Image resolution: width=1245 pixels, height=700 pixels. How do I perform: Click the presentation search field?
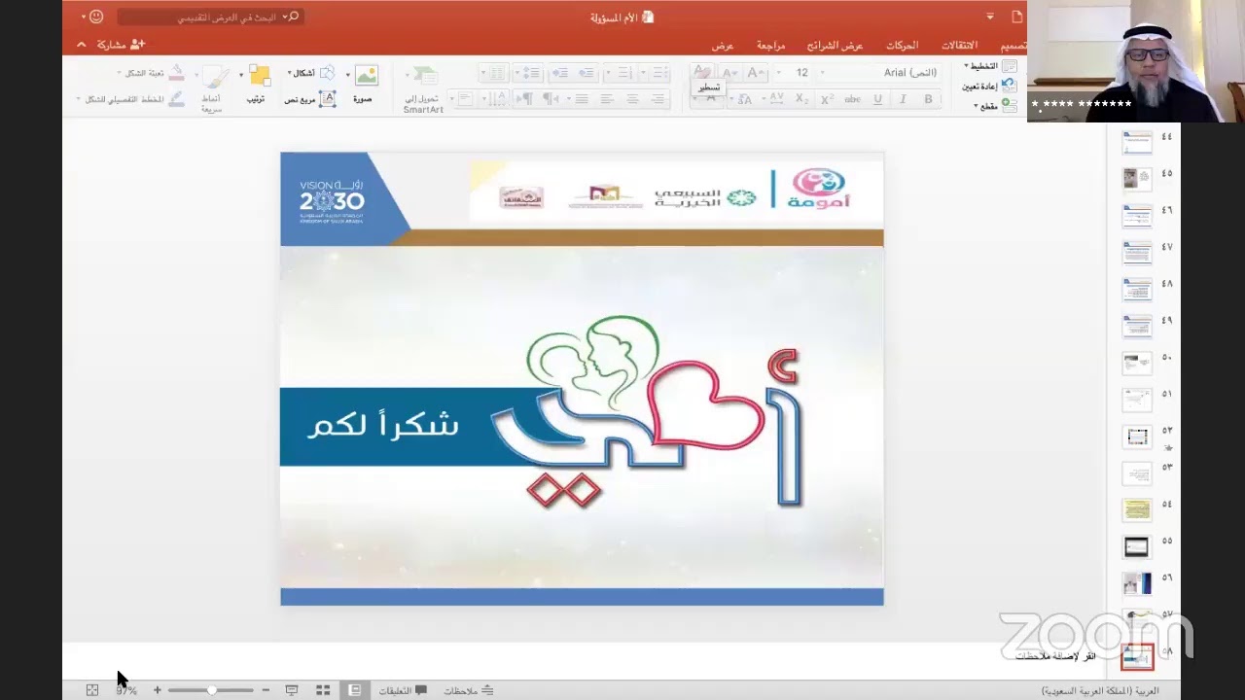pyautogui.click(x=210, y=17)
